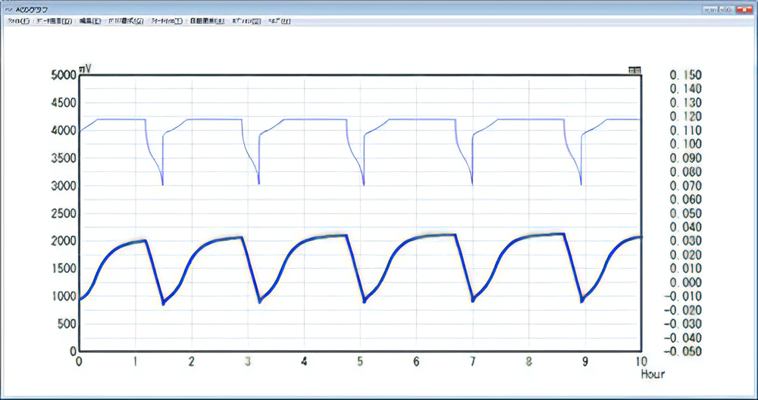The image size is (758, 400).
Task: Click the 0.150 value on the right axis
Action: pyautogui.click(x=685, y=75)
